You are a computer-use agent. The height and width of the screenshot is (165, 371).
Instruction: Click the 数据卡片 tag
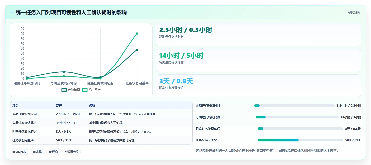tap(72, 152)
